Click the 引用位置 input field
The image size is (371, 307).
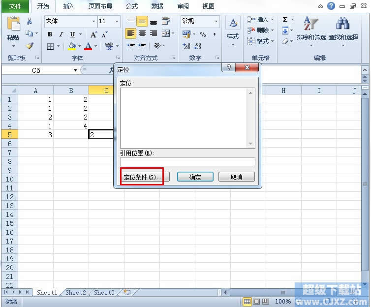[x=187, y=162]
